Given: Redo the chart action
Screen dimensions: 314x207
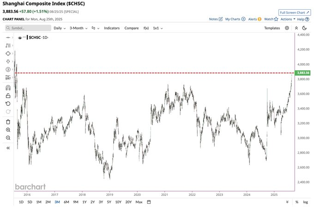Looking at the screenshot, I should [x=8, y=112].
